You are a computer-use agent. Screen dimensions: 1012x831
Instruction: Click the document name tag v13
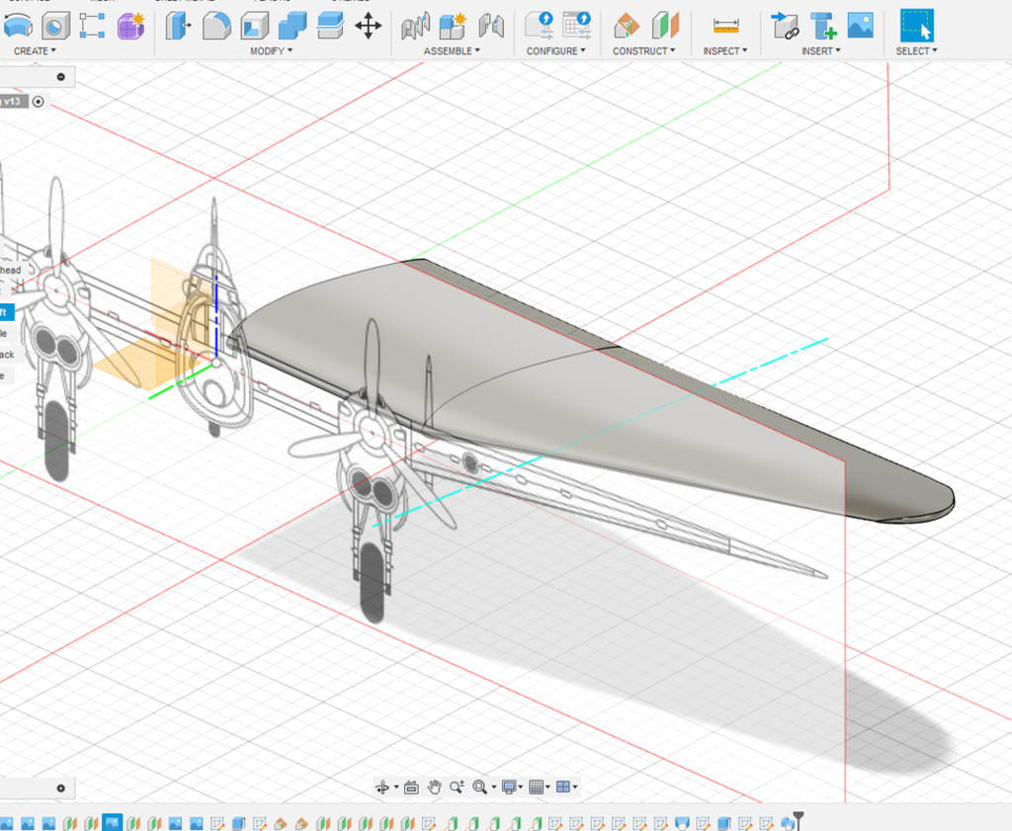(13, 102)
